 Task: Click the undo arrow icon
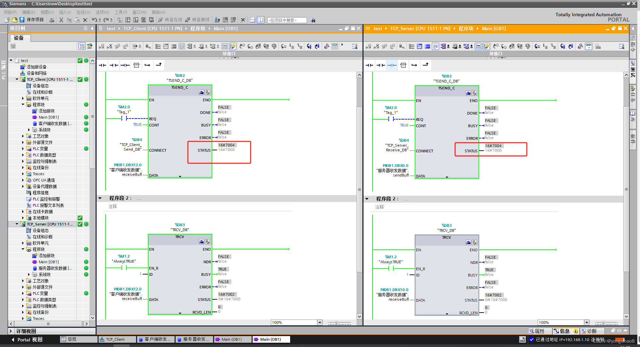coord(94,20)
